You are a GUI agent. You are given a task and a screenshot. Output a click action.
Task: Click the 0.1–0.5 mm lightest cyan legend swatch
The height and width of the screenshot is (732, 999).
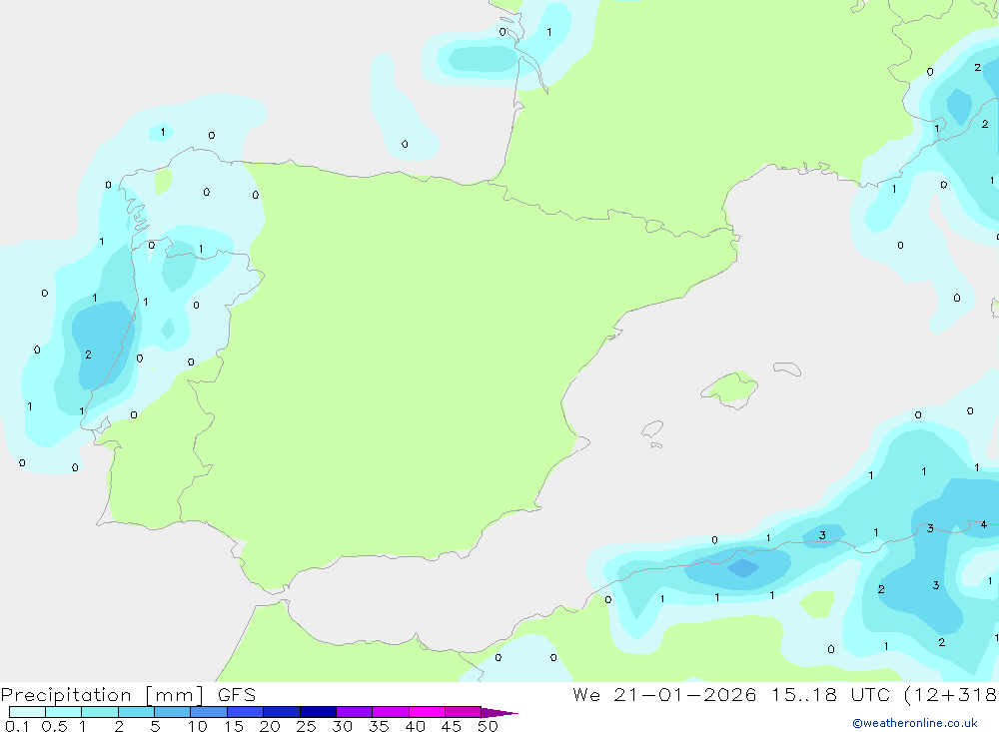pos(27,712)
